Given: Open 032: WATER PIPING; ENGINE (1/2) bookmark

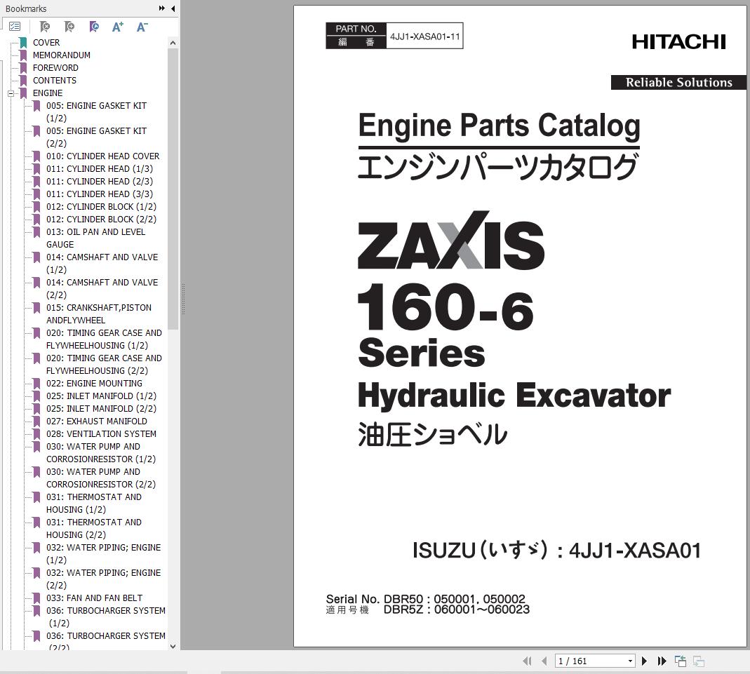Looking at the screenshot, I should coord(103,553).
